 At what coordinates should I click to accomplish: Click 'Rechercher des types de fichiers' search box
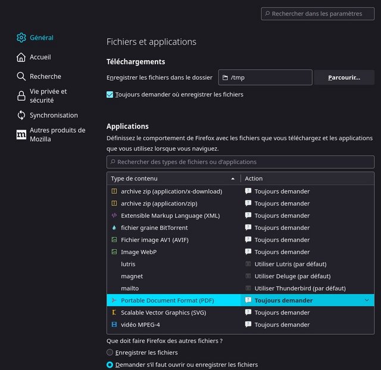click(x=241, y=161)
